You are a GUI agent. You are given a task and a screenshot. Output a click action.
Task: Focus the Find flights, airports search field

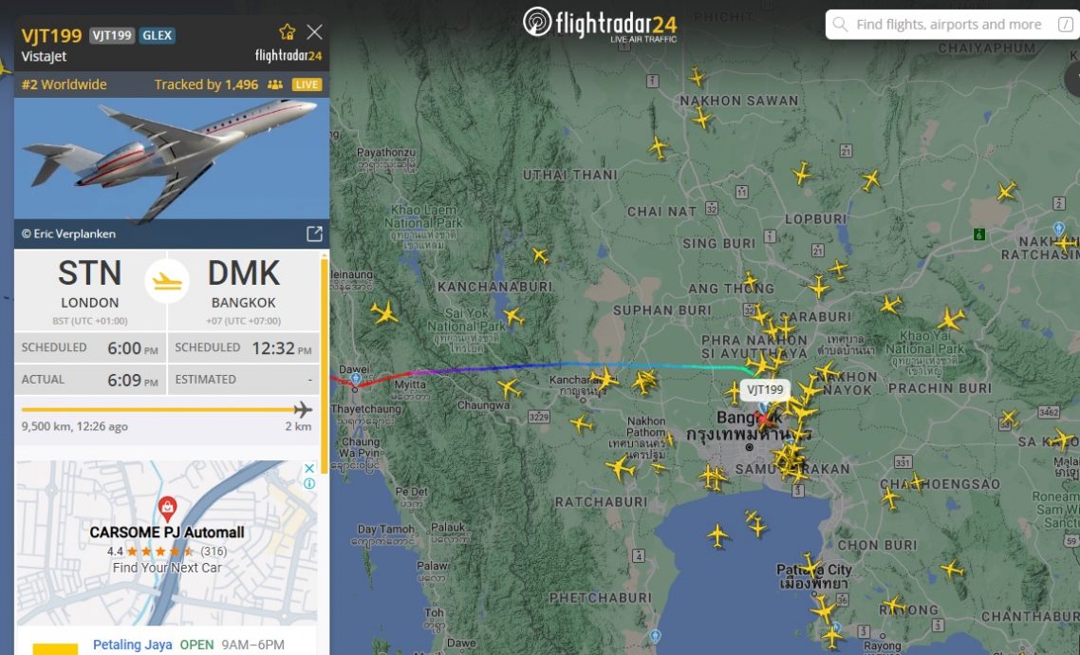951,25
